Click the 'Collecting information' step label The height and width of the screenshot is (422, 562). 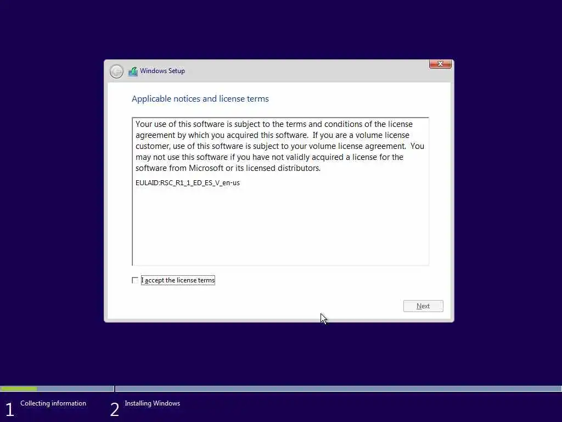tap(53, 403)
